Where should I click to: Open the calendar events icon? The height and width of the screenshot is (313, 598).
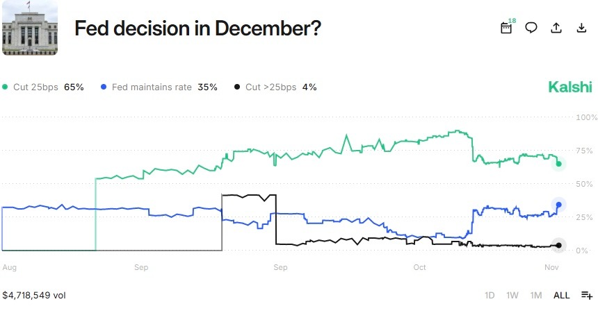click(506, 28)
